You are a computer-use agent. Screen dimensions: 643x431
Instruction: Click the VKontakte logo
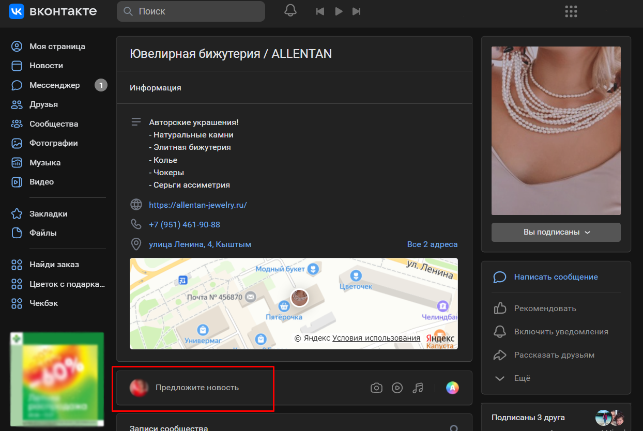point(53,11)
